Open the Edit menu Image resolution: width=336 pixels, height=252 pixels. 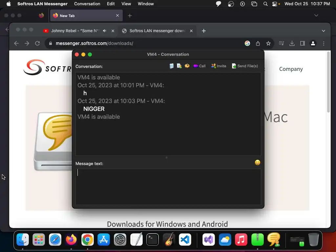pyautogui.click(x=111, y=4)
